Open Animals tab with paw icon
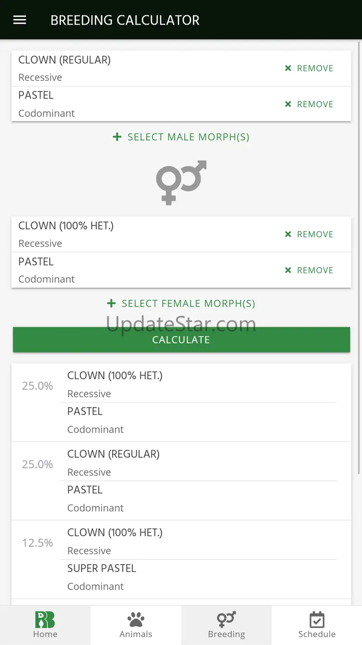This screenshot has width=362, height=645. (136, 625)
